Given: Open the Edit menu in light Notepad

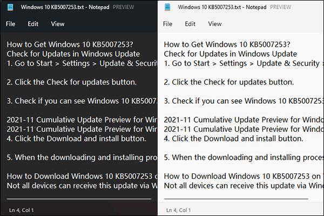Looking at the screenshot, I should coord(190,24).
